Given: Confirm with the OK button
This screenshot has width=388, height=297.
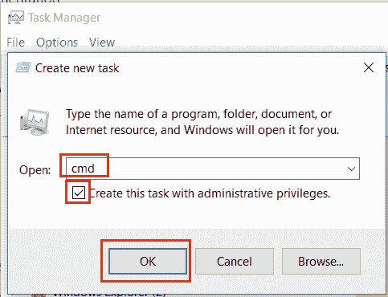Looking at the screenshot, I should (148, 261).
